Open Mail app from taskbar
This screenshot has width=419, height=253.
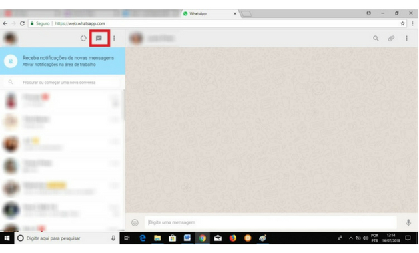tap(218, 238)
